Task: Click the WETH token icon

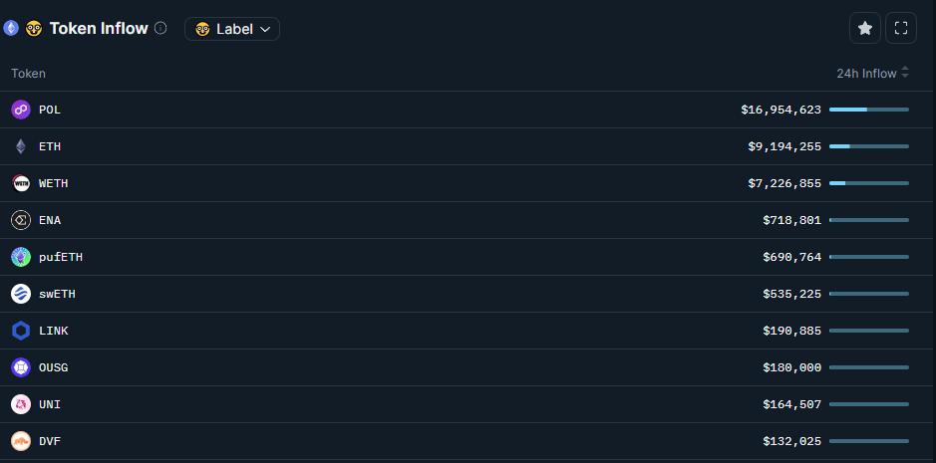Action: click(21, 183)
